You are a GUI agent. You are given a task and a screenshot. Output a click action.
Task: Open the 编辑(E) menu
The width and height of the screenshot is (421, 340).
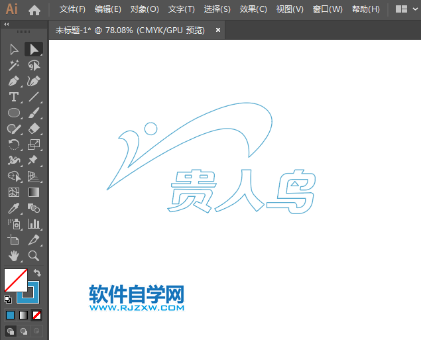click(x=108, y=9)
